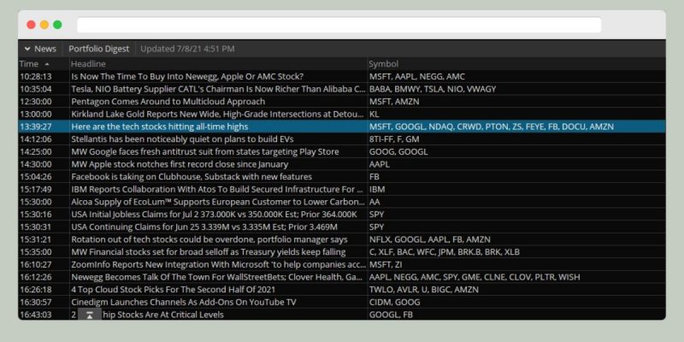Open ZoomInfo Reports New Integration headline

click(219, 265)
